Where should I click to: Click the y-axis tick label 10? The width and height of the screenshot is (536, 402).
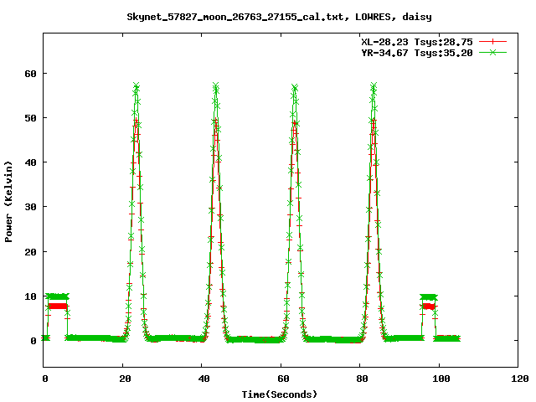coord(30,296)
